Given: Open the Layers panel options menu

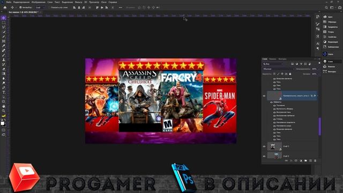Looking at the screenshot, I should 319,59.
